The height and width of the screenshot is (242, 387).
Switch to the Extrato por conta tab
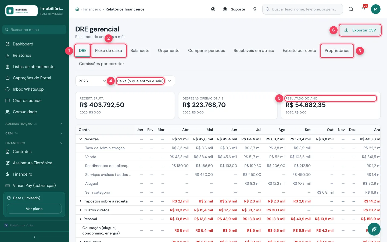299,51
